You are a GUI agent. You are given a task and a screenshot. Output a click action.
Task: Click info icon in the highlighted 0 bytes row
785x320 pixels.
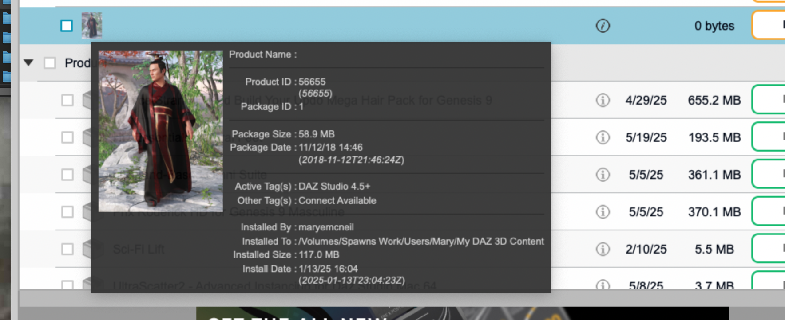[x=603, y=26]
